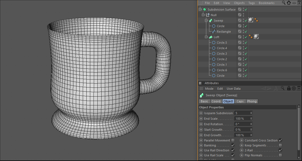Open the Object Manager search magnifier
This screenshot has height=161, width=302.
tap(283, 3)
